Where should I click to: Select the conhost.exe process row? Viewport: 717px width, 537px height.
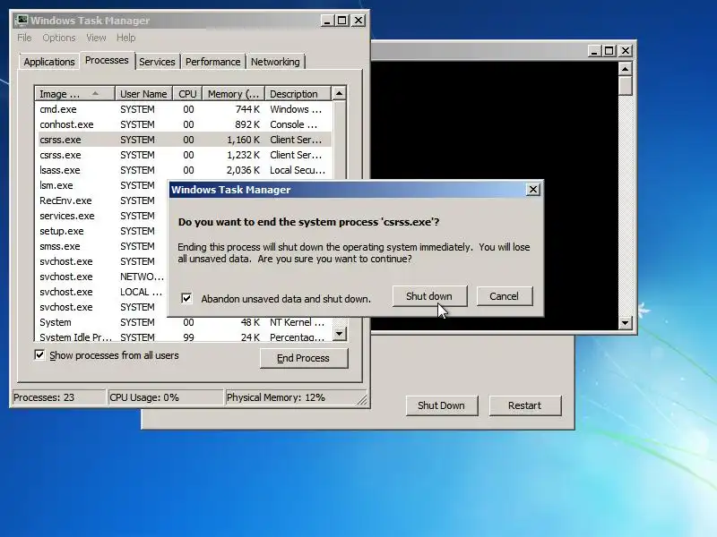(x=184, y=124)
